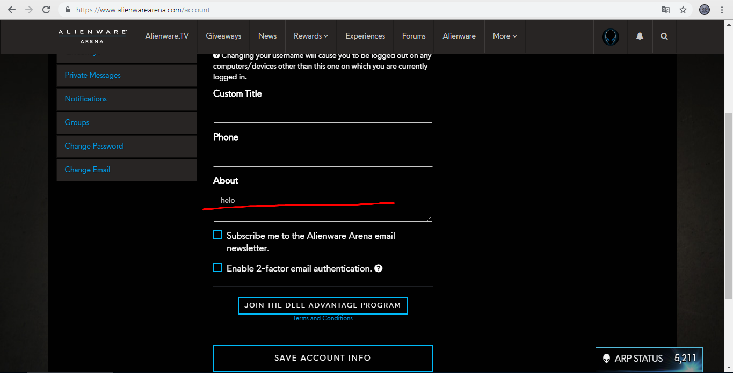Click Save Account Info button
The image size is (733, 373).
(323, 358)
